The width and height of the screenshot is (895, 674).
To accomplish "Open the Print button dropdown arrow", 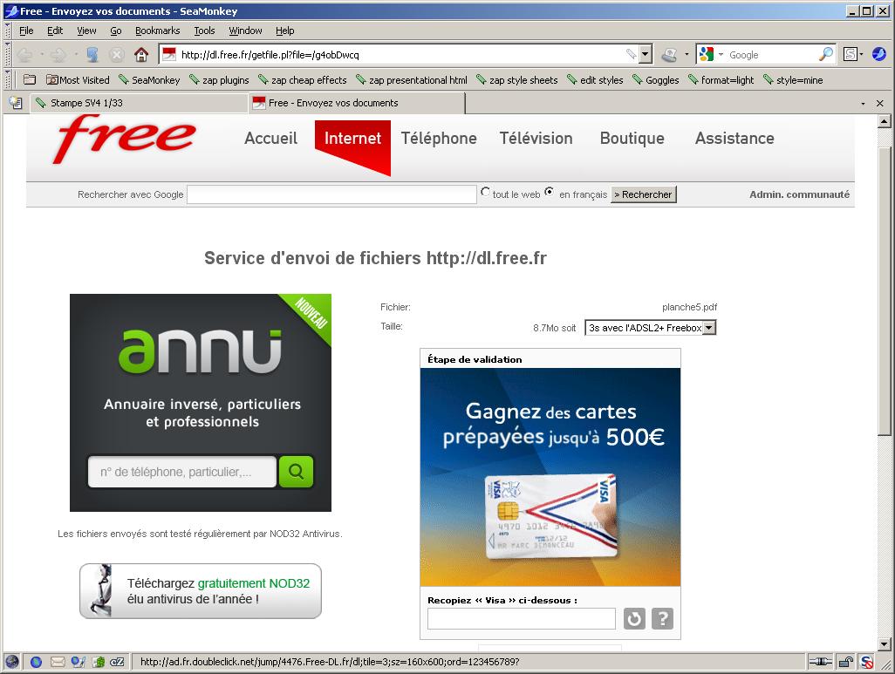I will click(x=687, y=55).
